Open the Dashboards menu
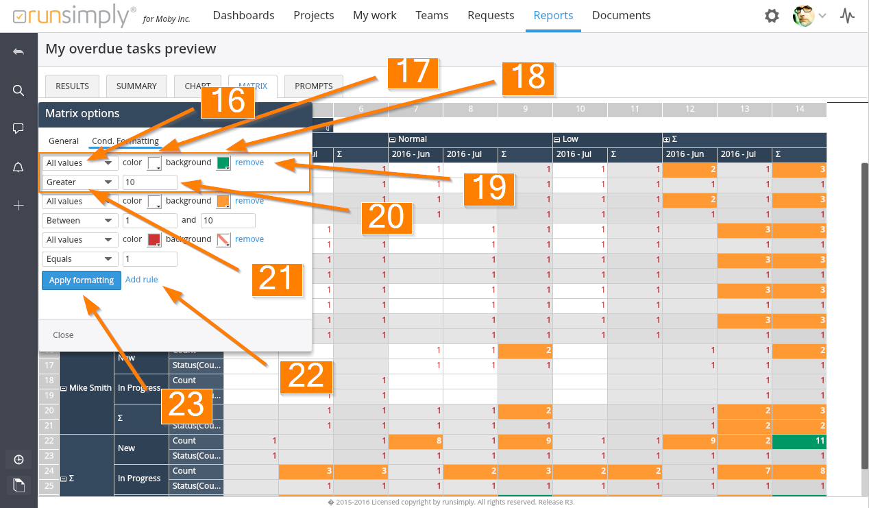This screenshot has height=508, width=869. pos(243,15)
